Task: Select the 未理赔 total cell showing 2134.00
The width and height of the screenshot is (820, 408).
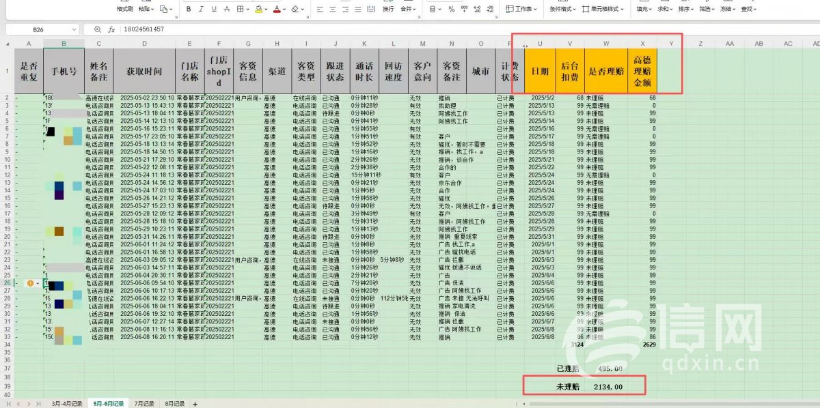Action: pos(609,387)
